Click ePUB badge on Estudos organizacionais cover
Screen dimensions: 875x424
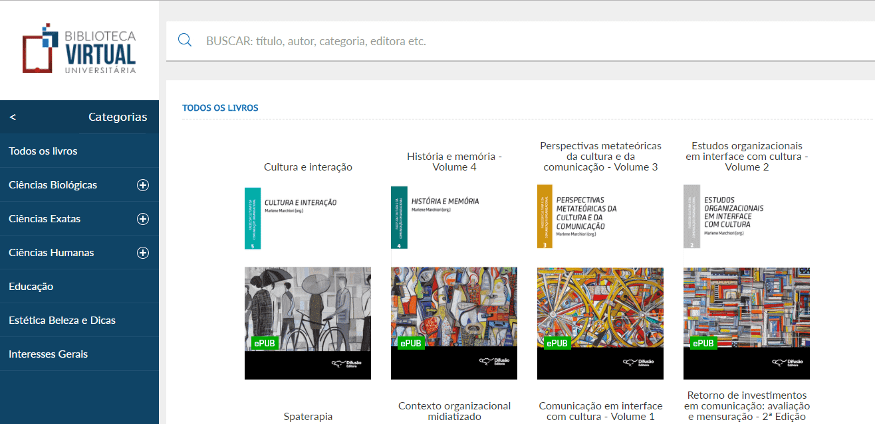pyautogui.click(x=703, y=343)
